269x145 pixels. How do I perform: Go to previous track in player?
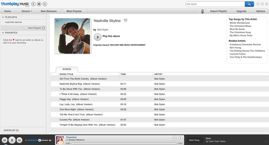click(x=4, y=140)
